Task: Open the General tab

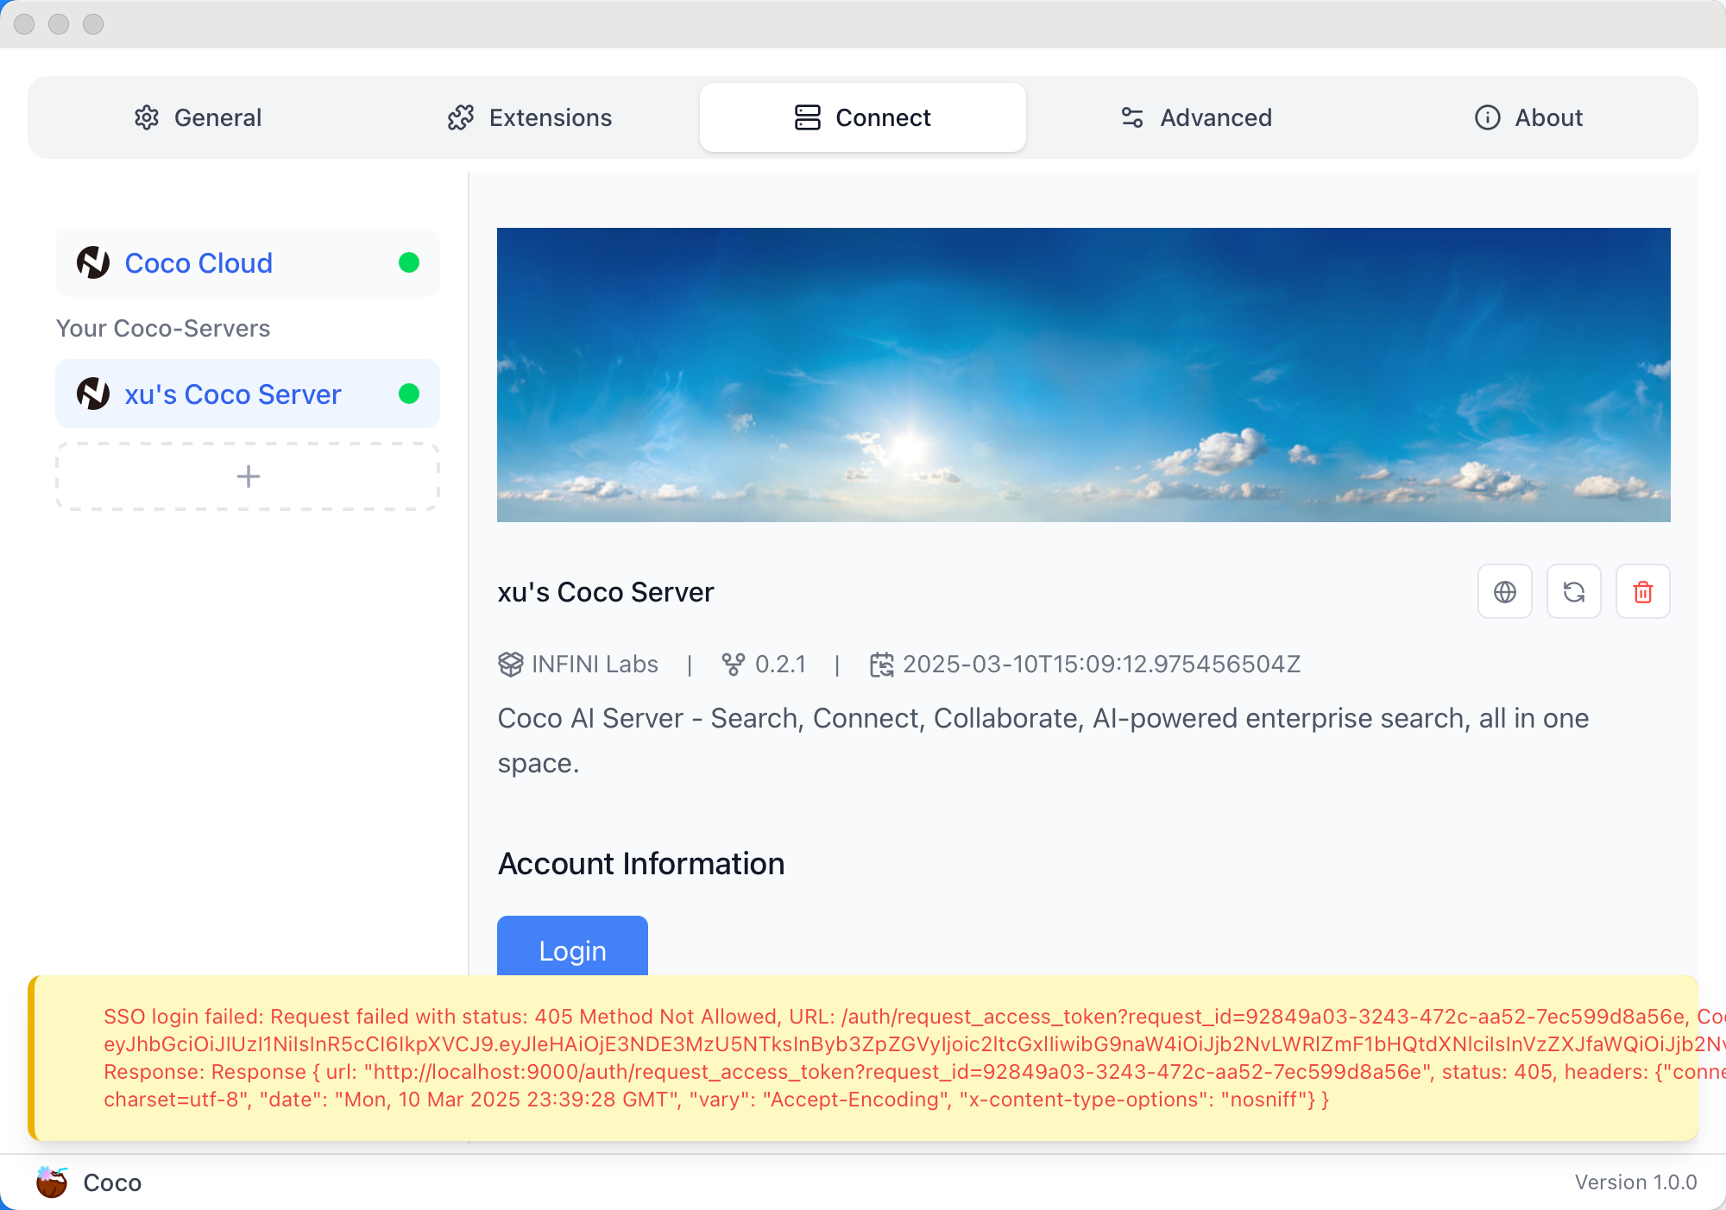Action: point(198,117)
